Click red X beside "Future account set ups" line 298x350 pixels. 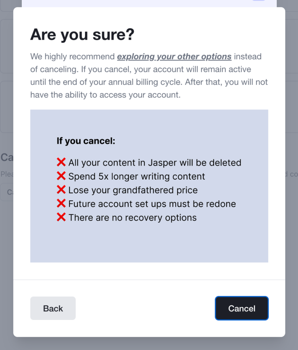tap(61, 203)
